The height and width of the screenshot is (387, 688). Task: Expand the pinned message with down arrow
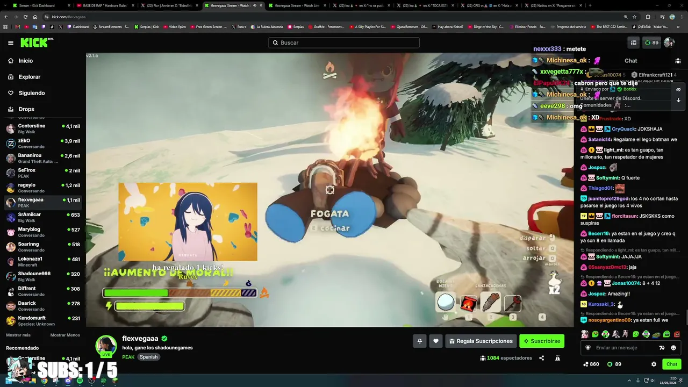pos(678,100)
